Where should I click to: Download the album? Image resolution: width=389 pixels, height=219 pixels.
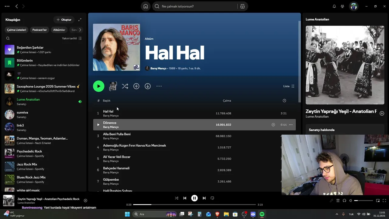tap(148, 86)
